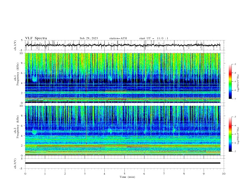
Task: Click inside the ch.1 spectrogram panel
Action: [x=123, y=78]
